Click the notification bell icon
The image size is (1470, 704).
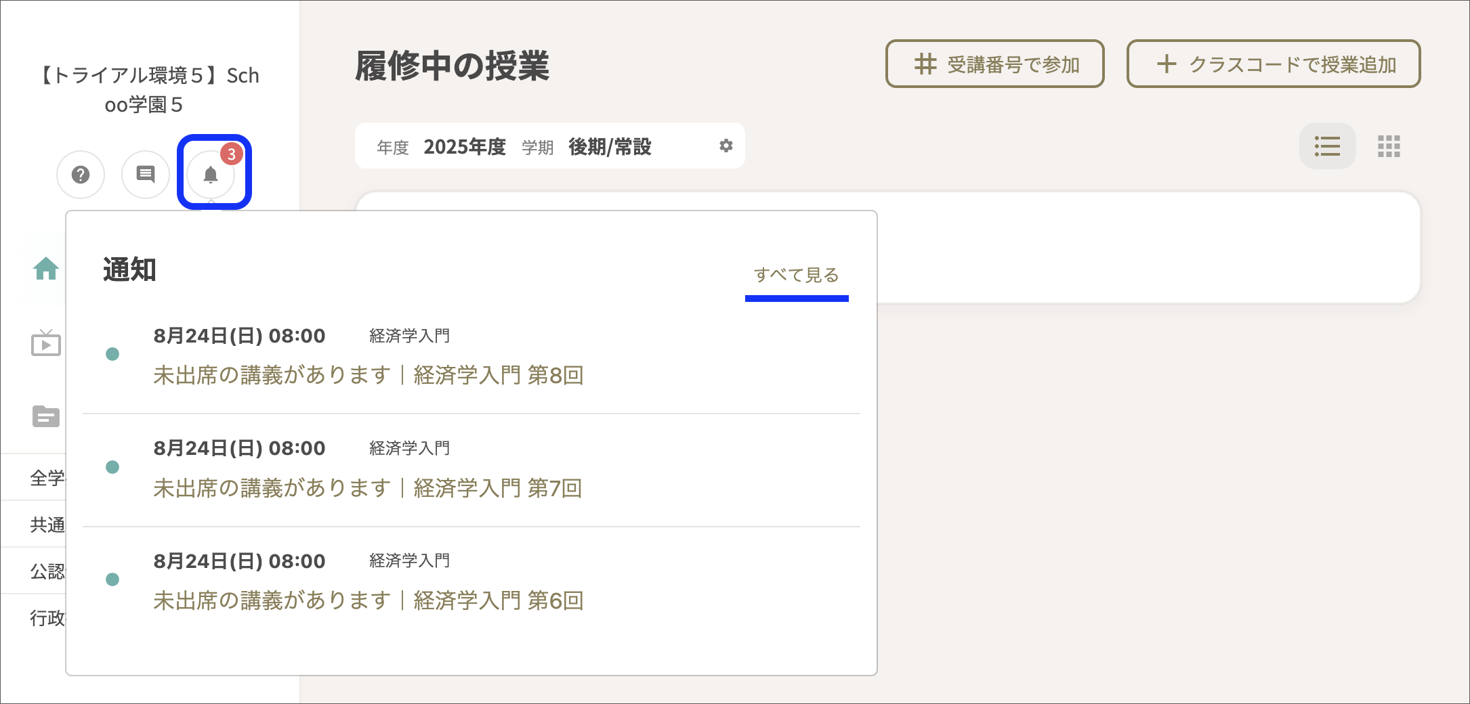211,175
